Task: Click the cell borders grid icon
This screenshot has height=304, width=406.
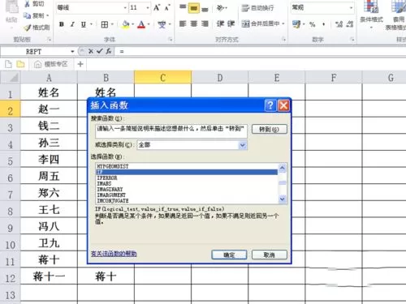Action: (105, 24)
